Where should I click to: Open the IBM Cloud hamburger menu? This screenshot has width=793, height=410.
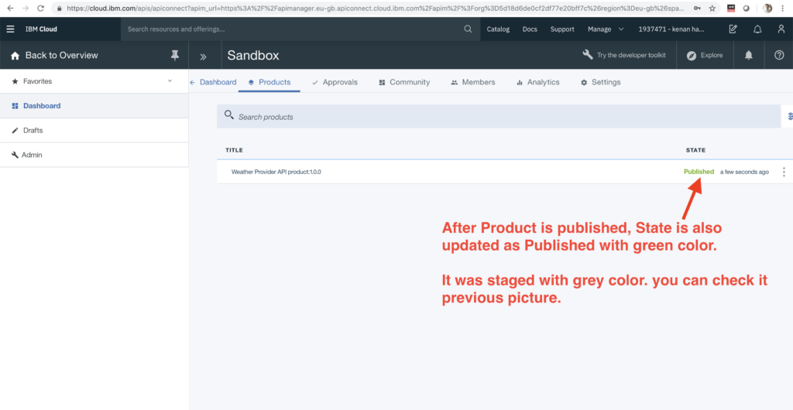pyautogui.click(x=10, y=29)
